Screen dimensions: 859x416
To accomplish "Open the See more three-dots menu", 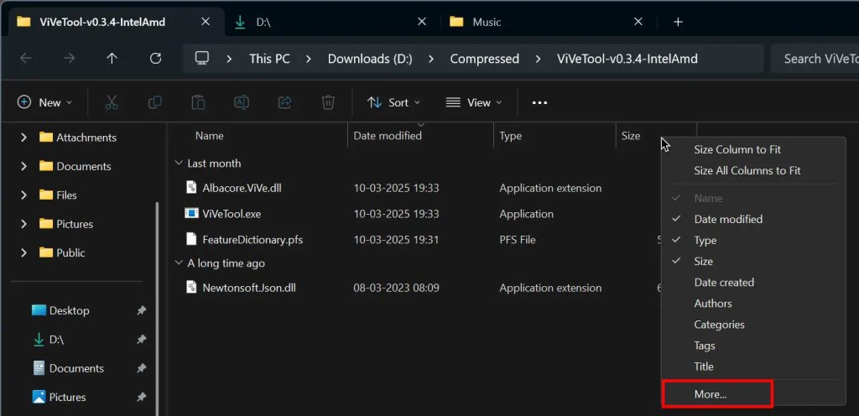I will pos(539,102).
